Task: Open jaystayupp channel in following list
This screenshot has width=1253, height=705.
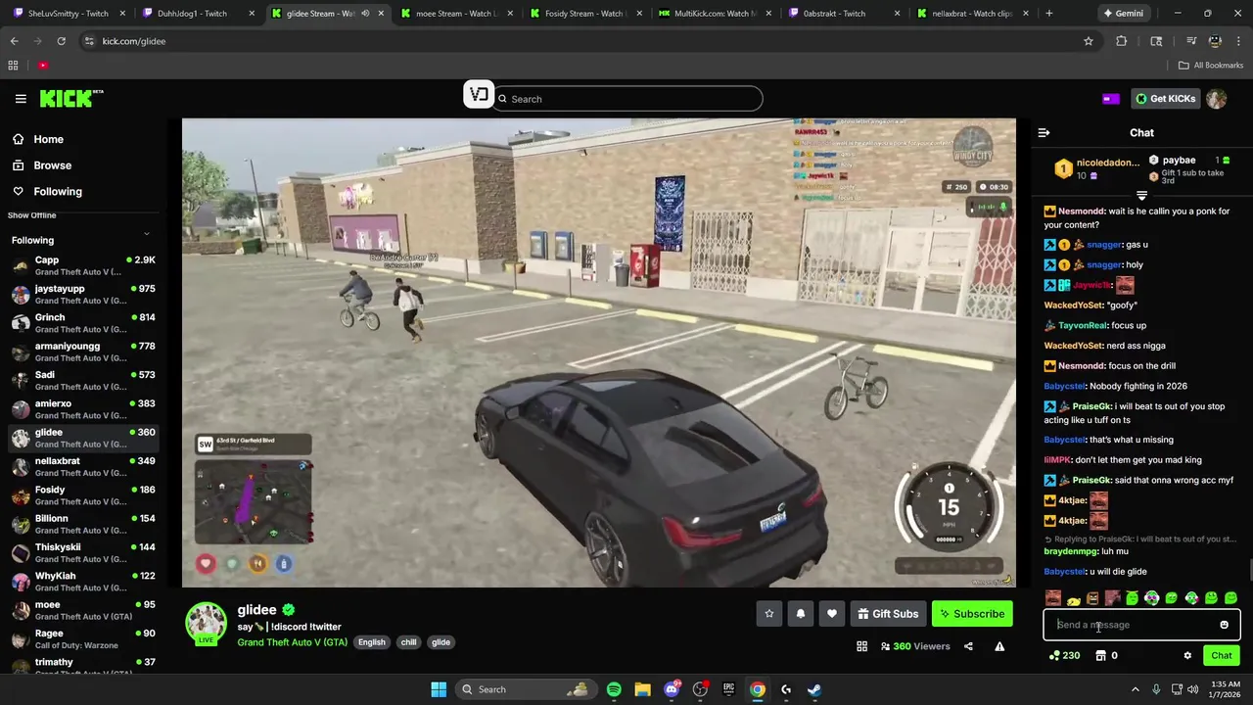Action: click(82, 295)
